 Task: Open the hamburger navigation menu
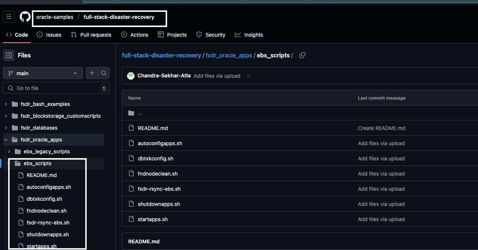coord(9,17)
